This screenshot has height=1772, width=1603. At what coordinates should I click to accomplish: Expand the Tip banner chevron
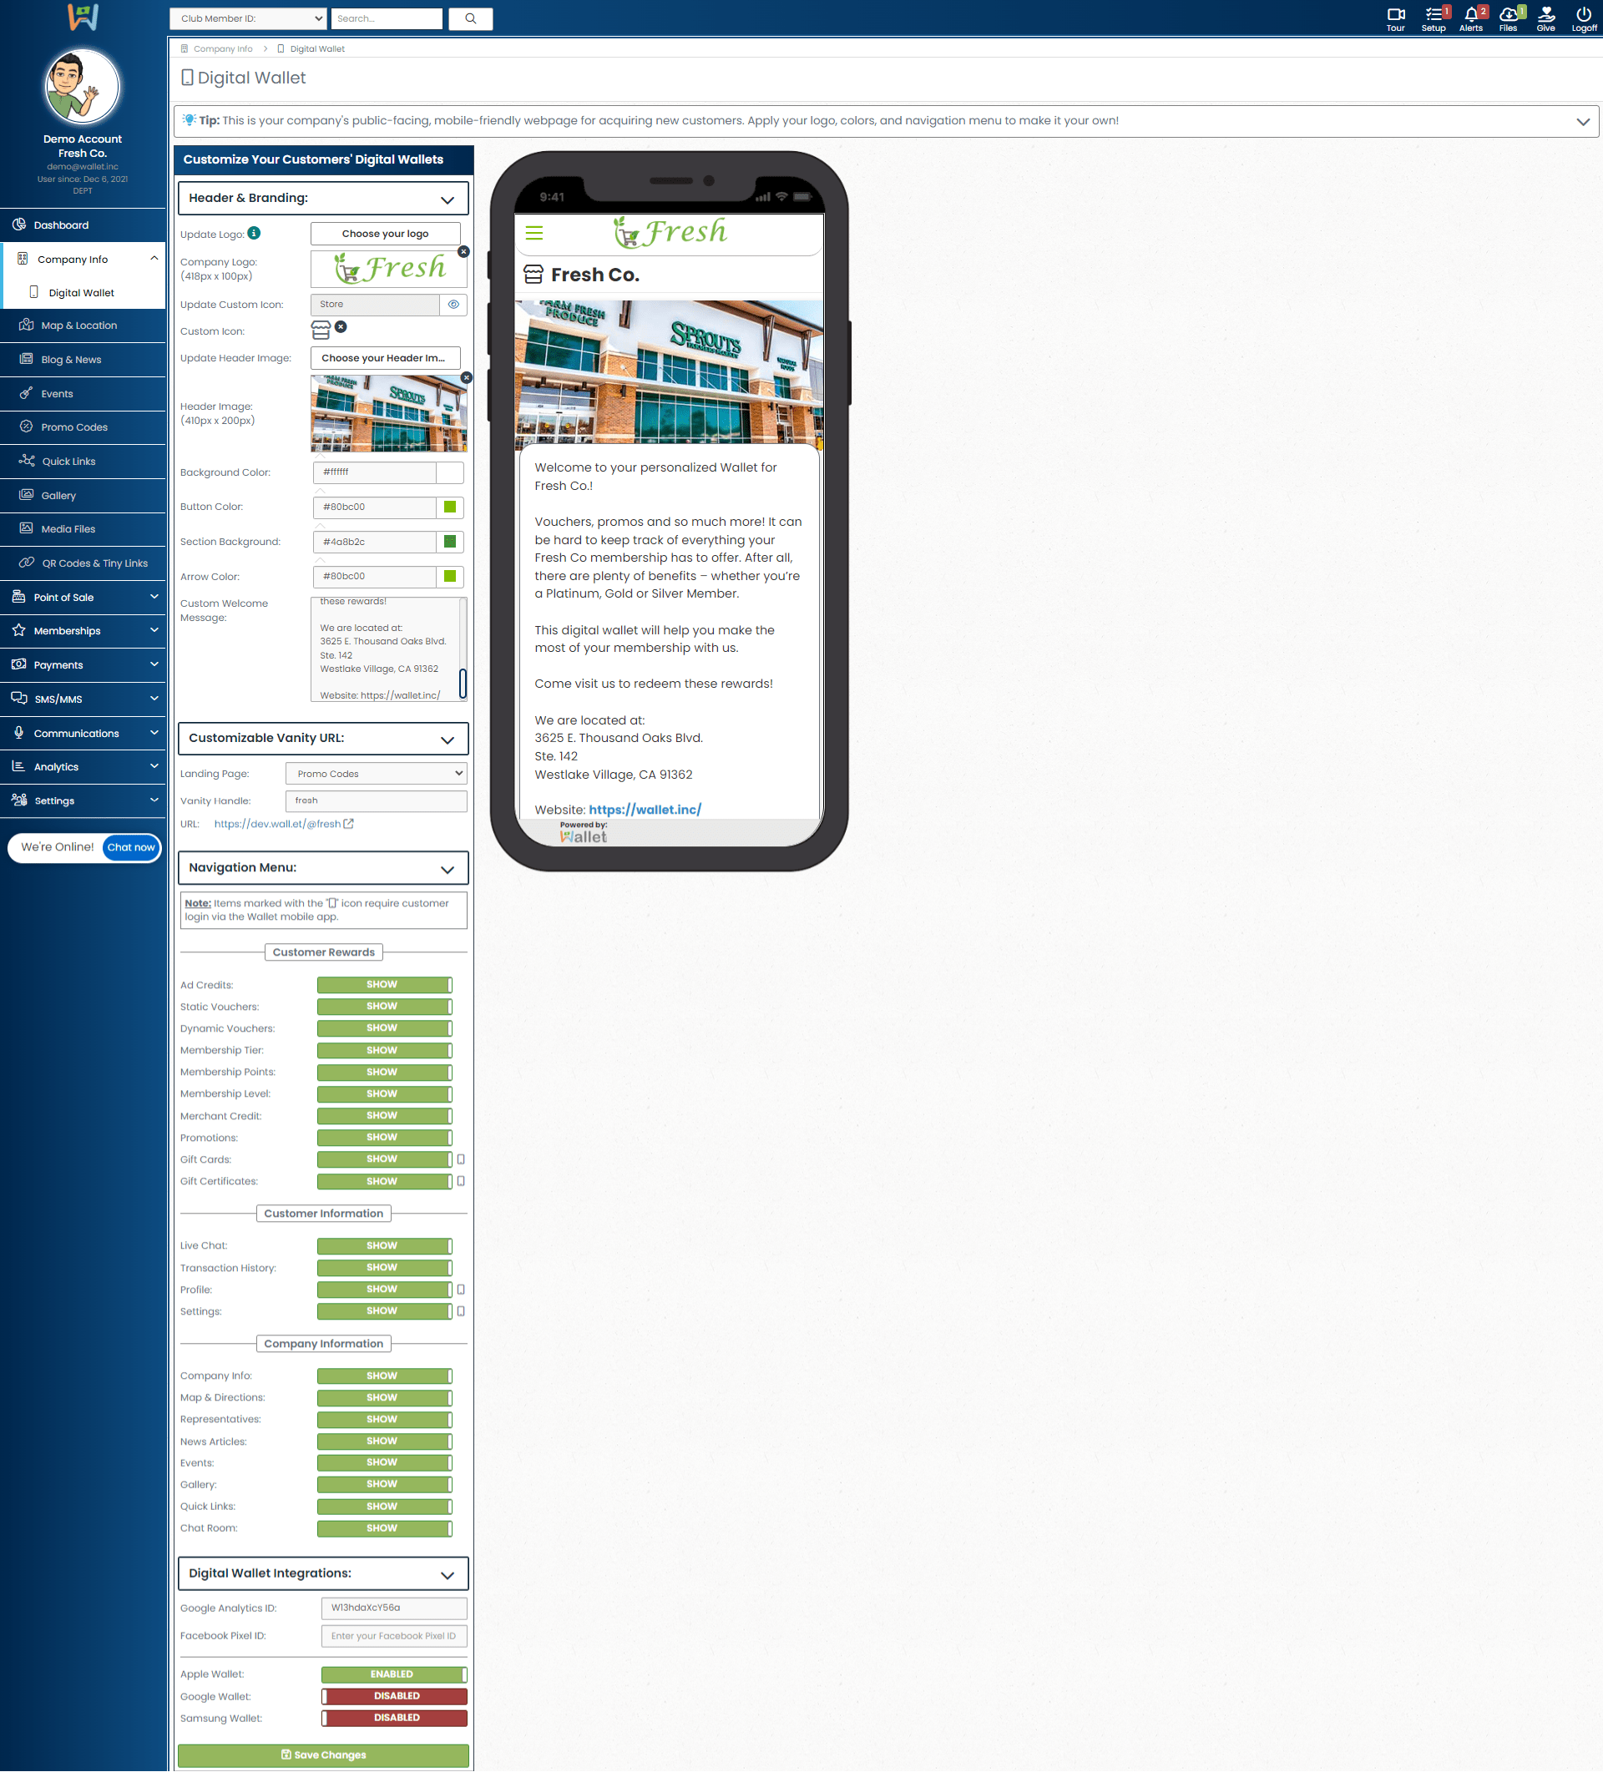[1583, 121]
